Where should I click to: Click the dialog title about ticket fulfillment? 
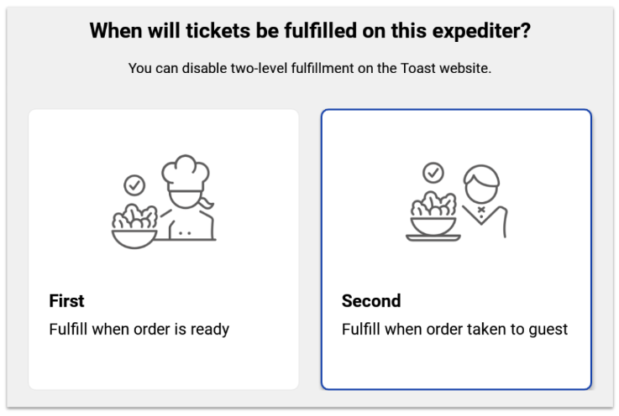point(309,32)
